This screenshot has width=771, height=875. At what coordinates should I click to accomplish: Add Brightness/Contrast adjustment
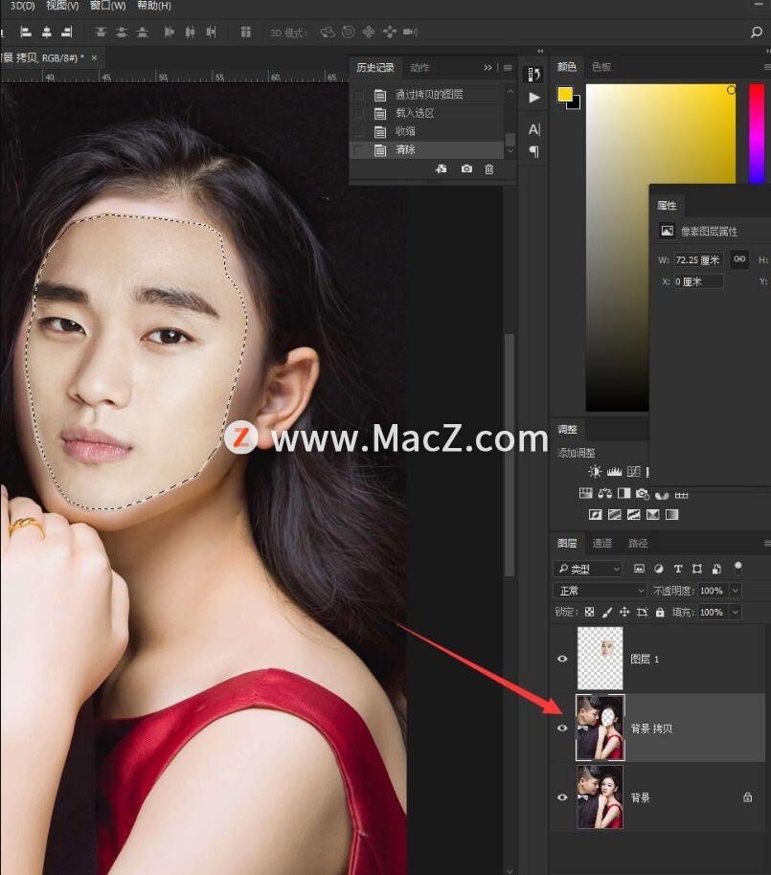click(x=595, y=472)
